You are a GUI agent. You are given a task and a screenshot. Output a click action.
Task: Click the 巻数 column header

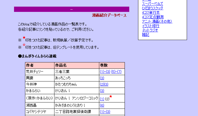(x=112, y=65)
